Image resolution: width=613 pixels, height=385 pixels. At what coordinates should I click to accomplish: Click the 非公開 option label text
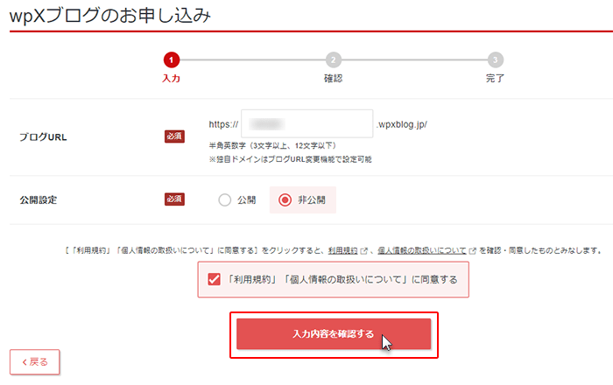click(312, 199)
